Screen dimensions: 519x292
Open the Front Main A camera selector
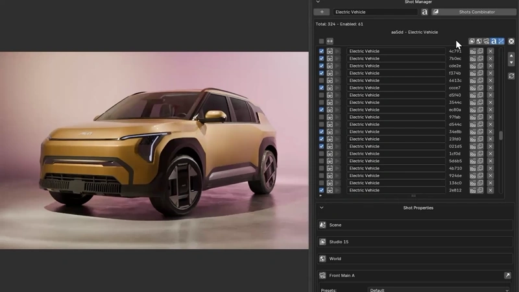coord(411,275)
